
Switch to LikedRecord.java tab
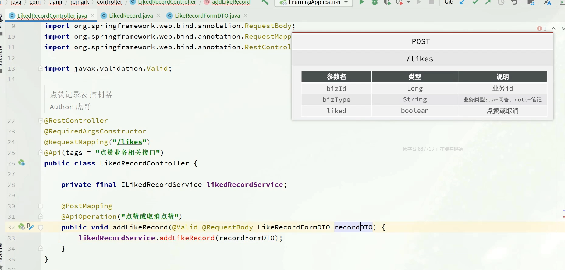(x=131, y=16)
